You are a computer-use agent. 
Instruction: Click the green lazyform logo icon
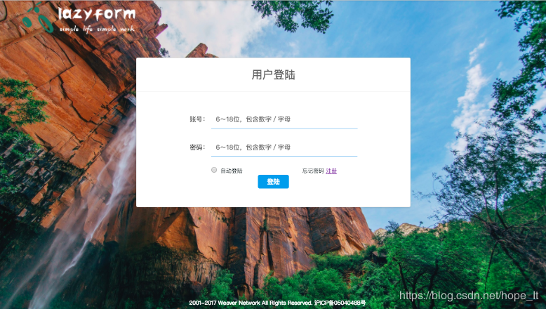click(38, 18)
